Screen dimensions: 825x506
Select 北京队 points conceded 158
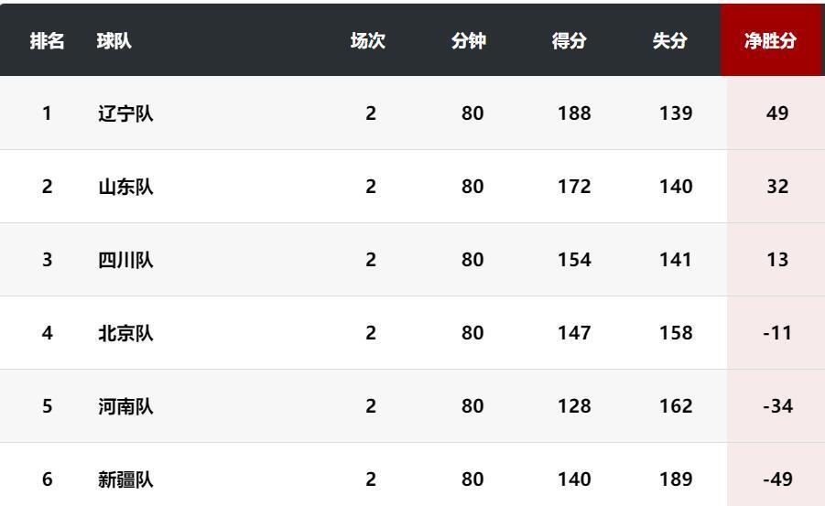[x=676, y=333]
